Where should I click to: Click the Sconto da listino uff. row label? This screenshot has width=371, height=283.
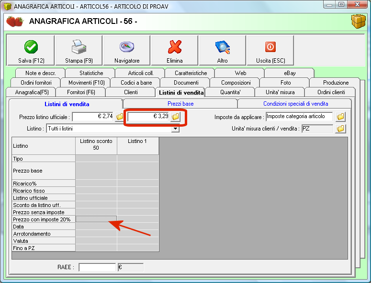43,205
